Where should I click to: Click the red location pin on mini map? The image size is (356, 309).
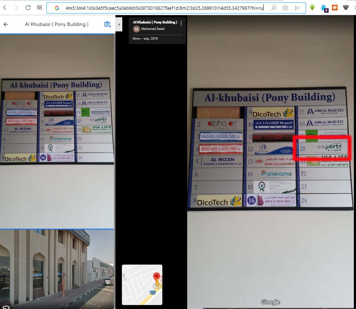[157, 277]
